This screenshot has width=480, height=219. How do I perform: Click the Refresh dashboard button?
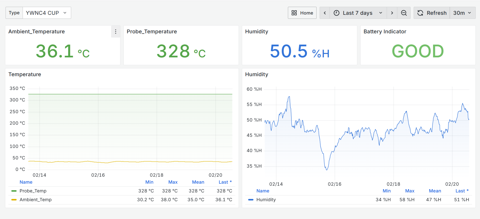click(432, 13)
